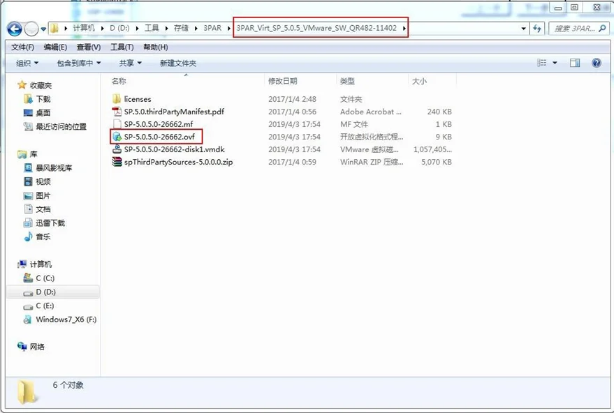
Task: Click the folder thumbnail in the details pane
Action: point(27,392)
